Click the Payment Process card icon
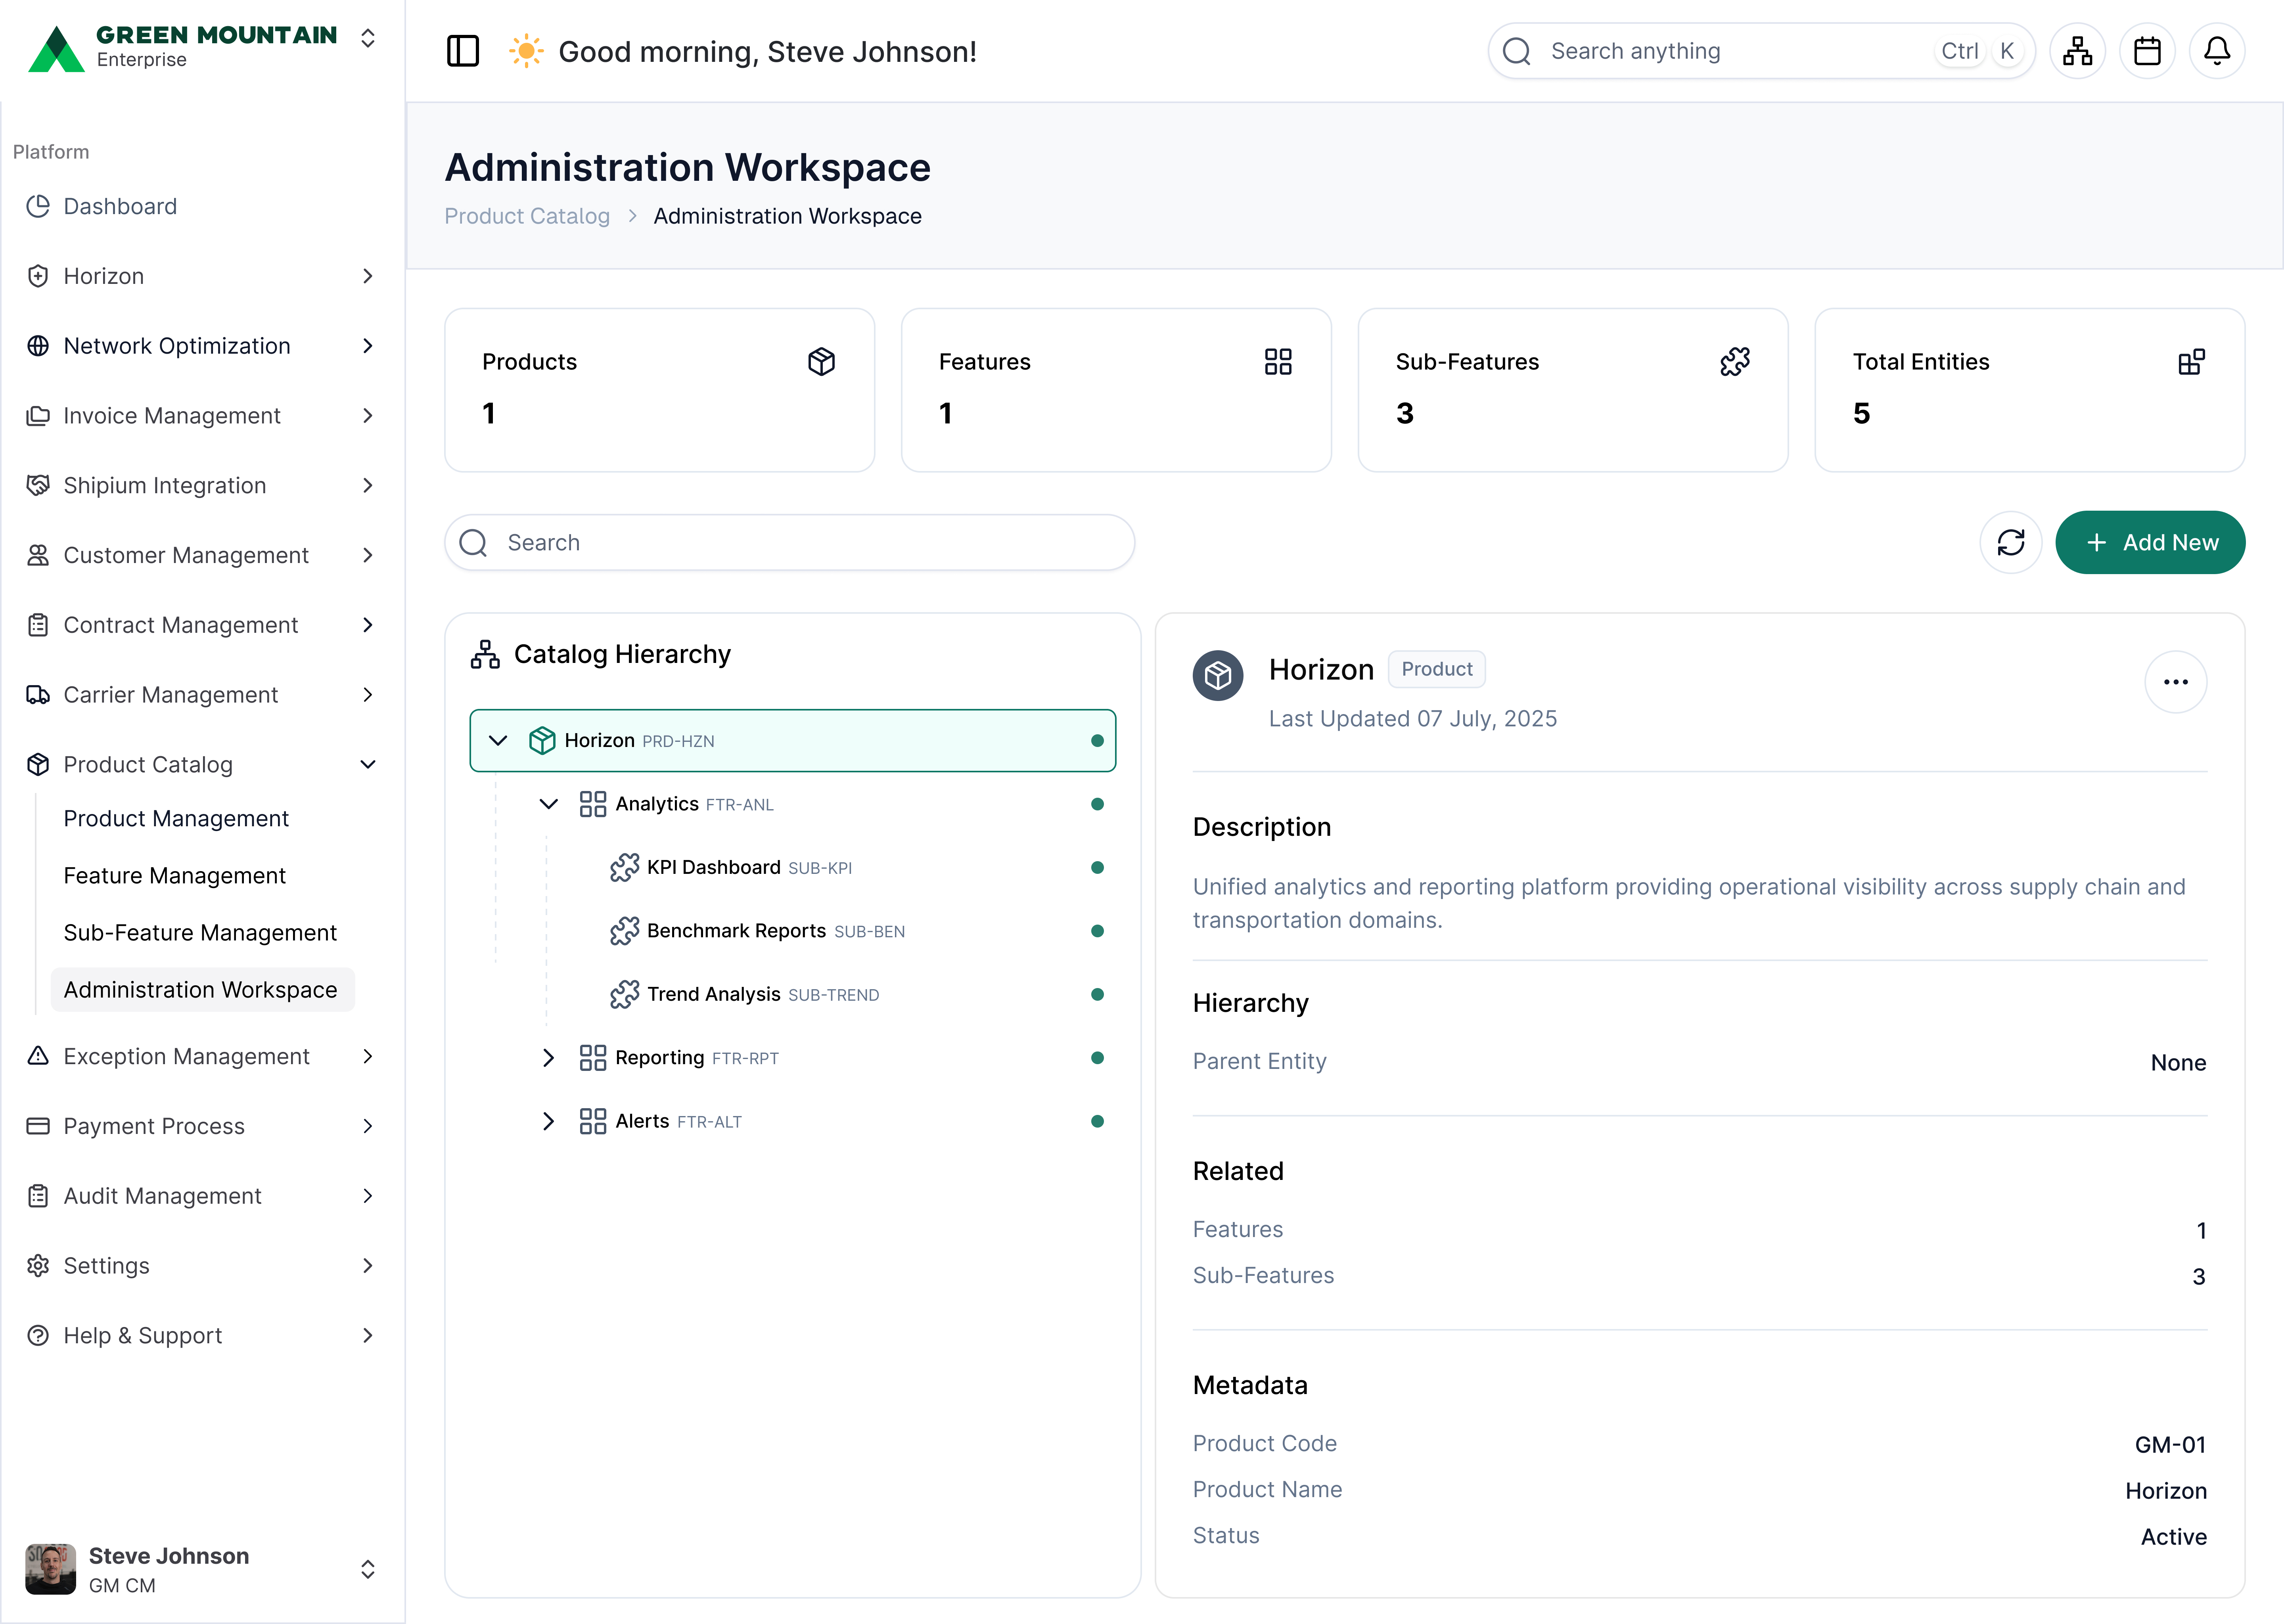The height and width of the screenshot is (1624, 2284). pos(38,1126)
